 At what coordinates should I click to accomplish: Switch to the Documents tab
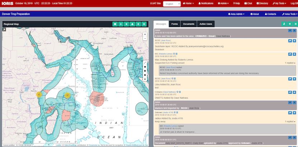[188, 24]
